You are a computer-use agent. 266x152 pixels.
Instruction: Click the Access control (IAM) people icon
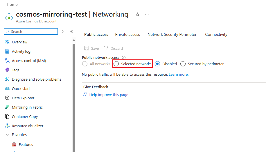pos(7,61)
